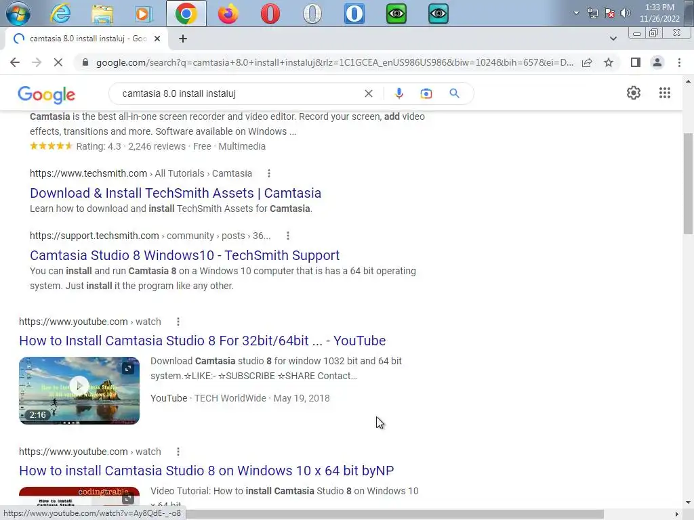Open more options for support.techsmith.com result
694x520 pixels.
287,236
